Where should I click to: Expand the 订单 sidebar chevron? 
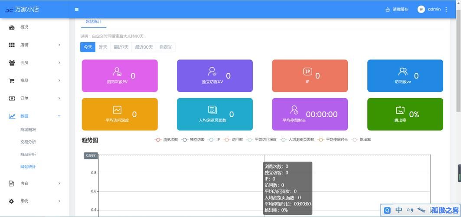59,98
